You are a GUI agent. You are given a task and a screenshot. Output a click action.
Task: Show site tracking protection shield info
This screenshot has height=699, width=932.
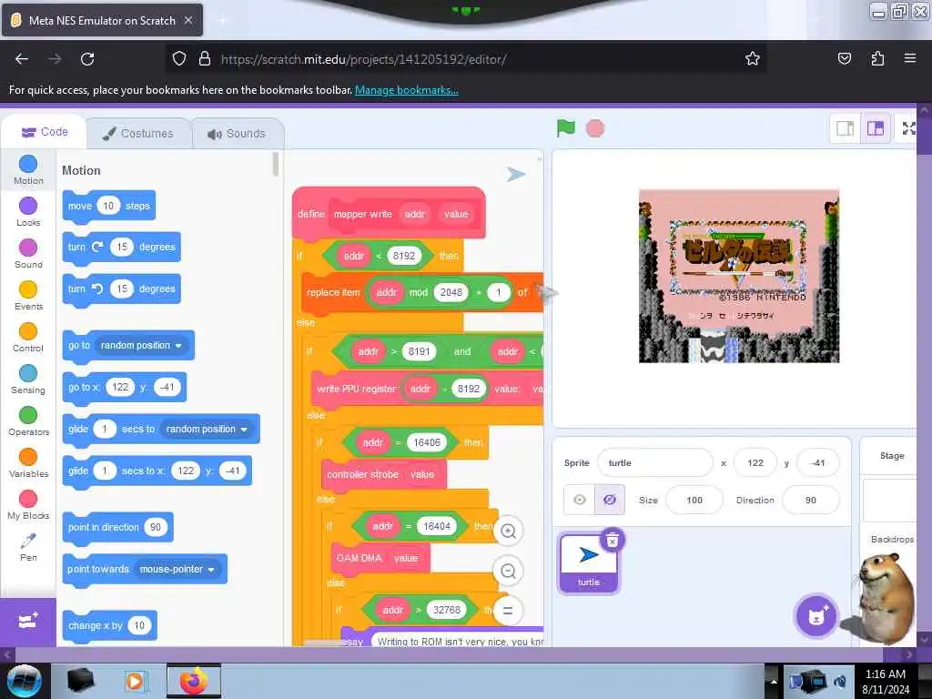(179, 59)
